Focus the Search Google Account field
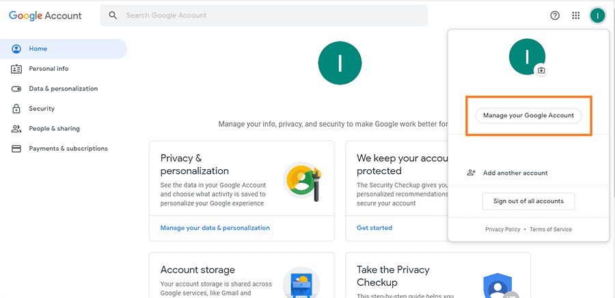Viewport: 615px width, 298px height. pyautogui.click(x=264, y=16)
